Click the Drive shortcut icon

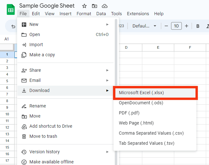(24, 127)
